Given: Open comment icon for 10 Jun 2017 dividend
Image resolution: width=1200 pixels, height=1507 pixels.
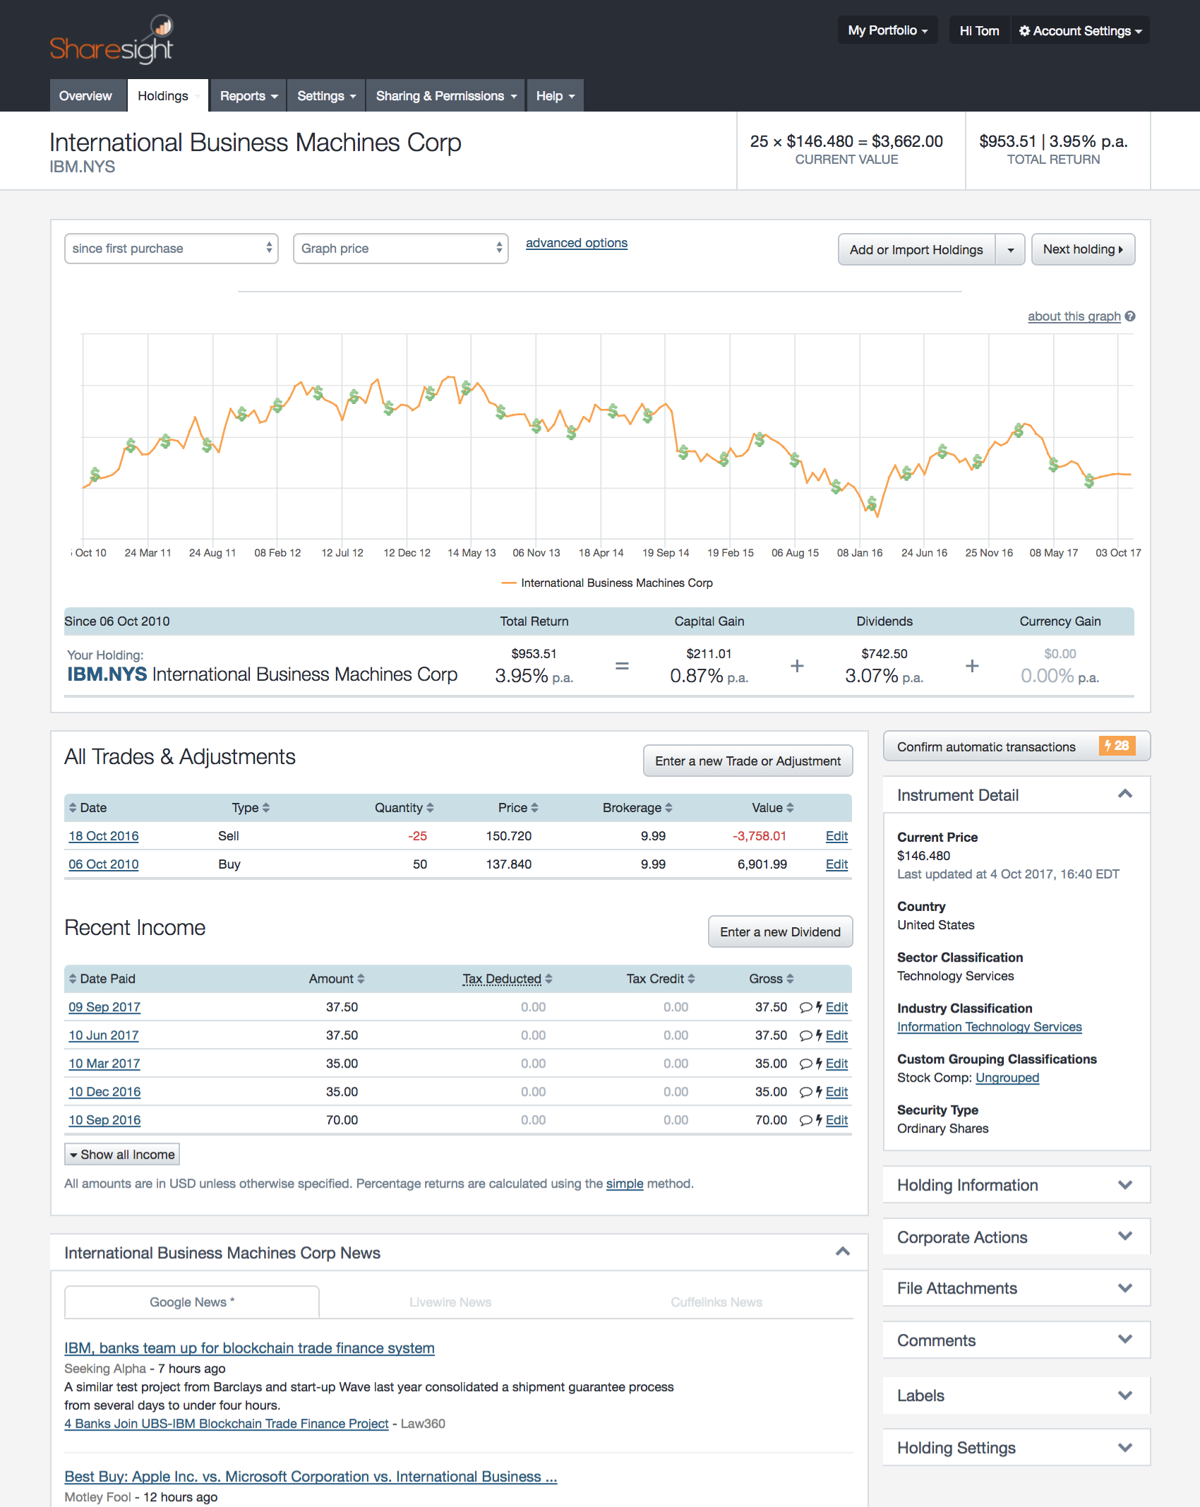Looking at the screenshot, I should click(x=805, y=1036).
